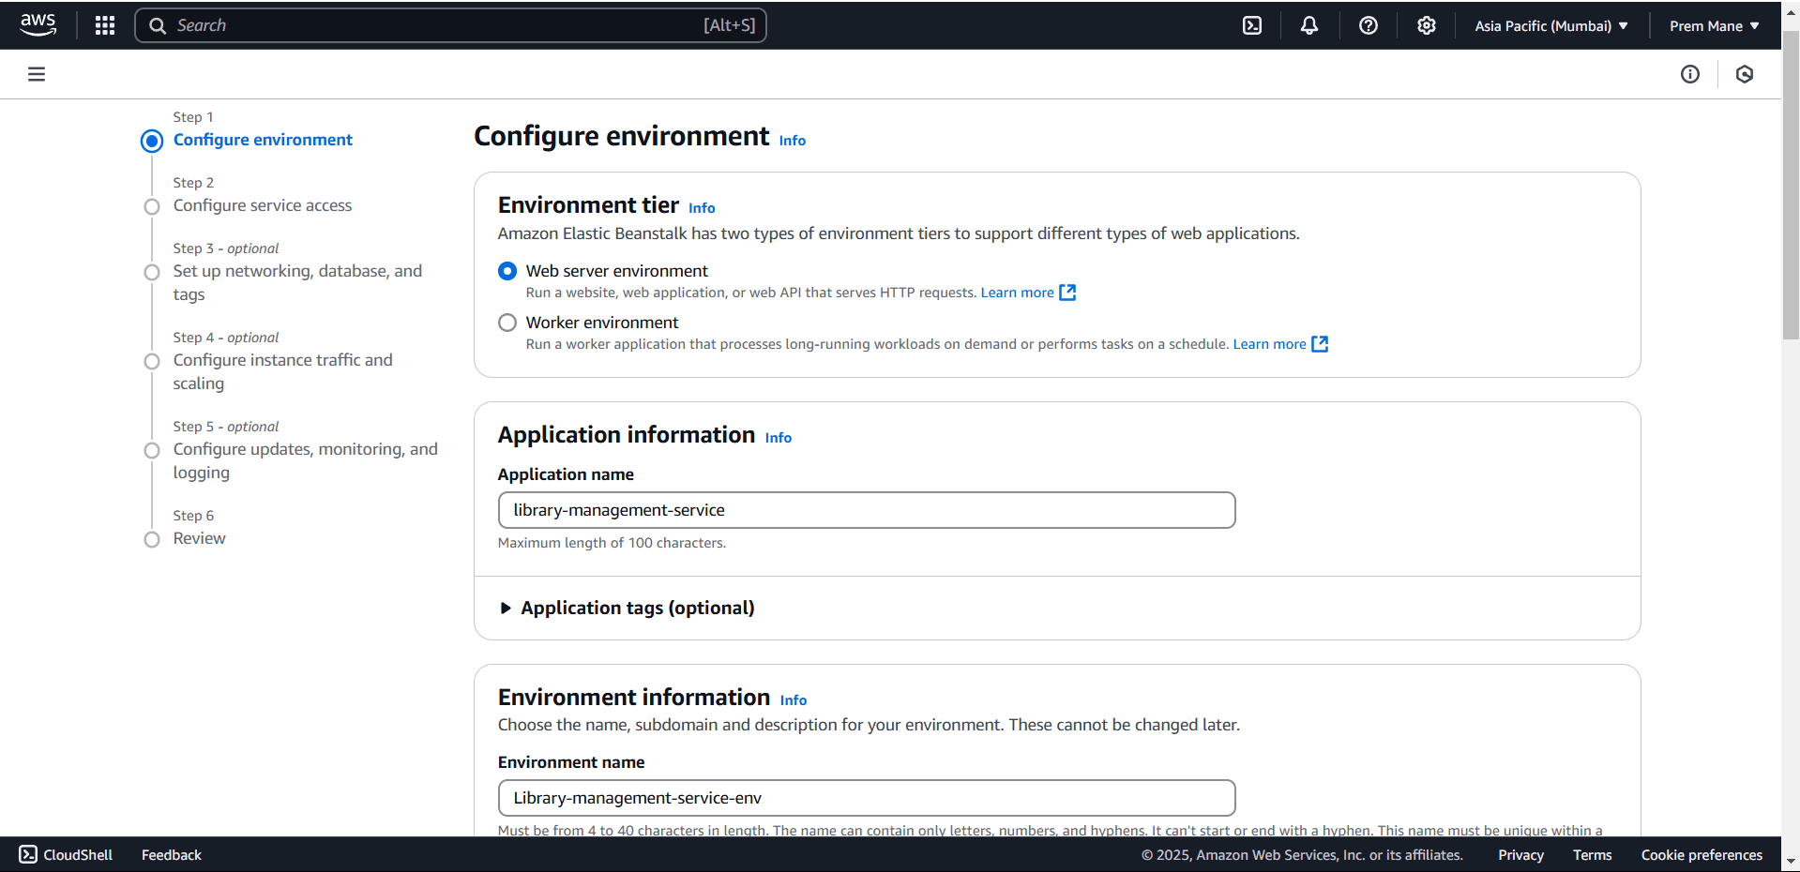Viewport: 1800px width, 872px height.
Task: Click Learn more for Worker environment
Action: (x=1269, y=344)
